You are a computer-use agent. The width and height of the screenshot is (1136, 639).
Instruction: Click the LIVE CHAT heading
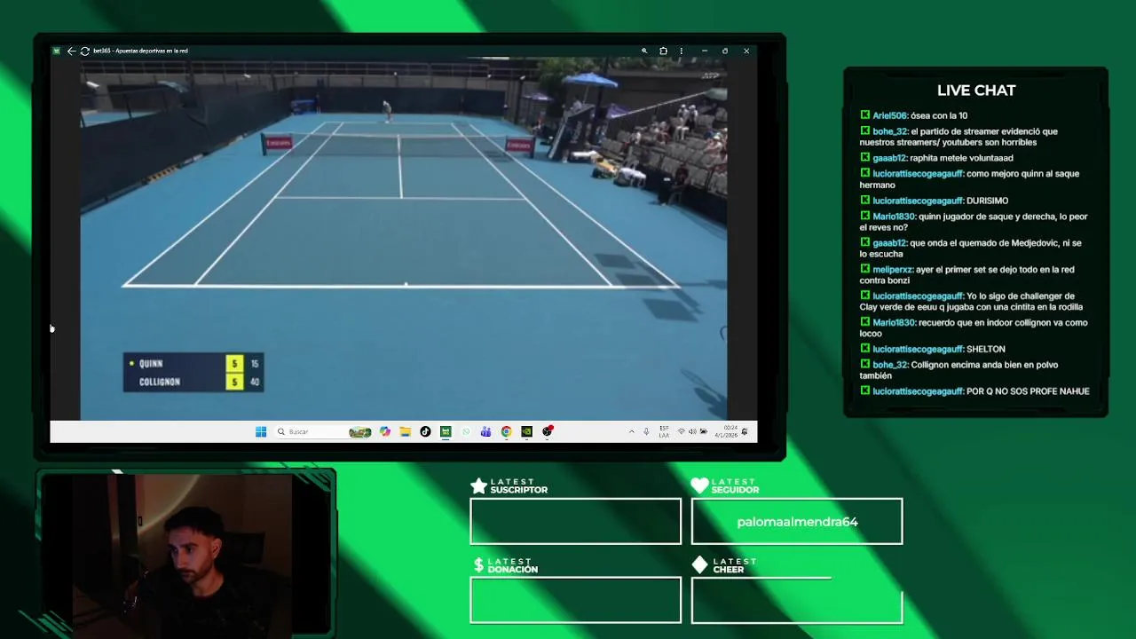pyautogui.click(x=976, y=91)
